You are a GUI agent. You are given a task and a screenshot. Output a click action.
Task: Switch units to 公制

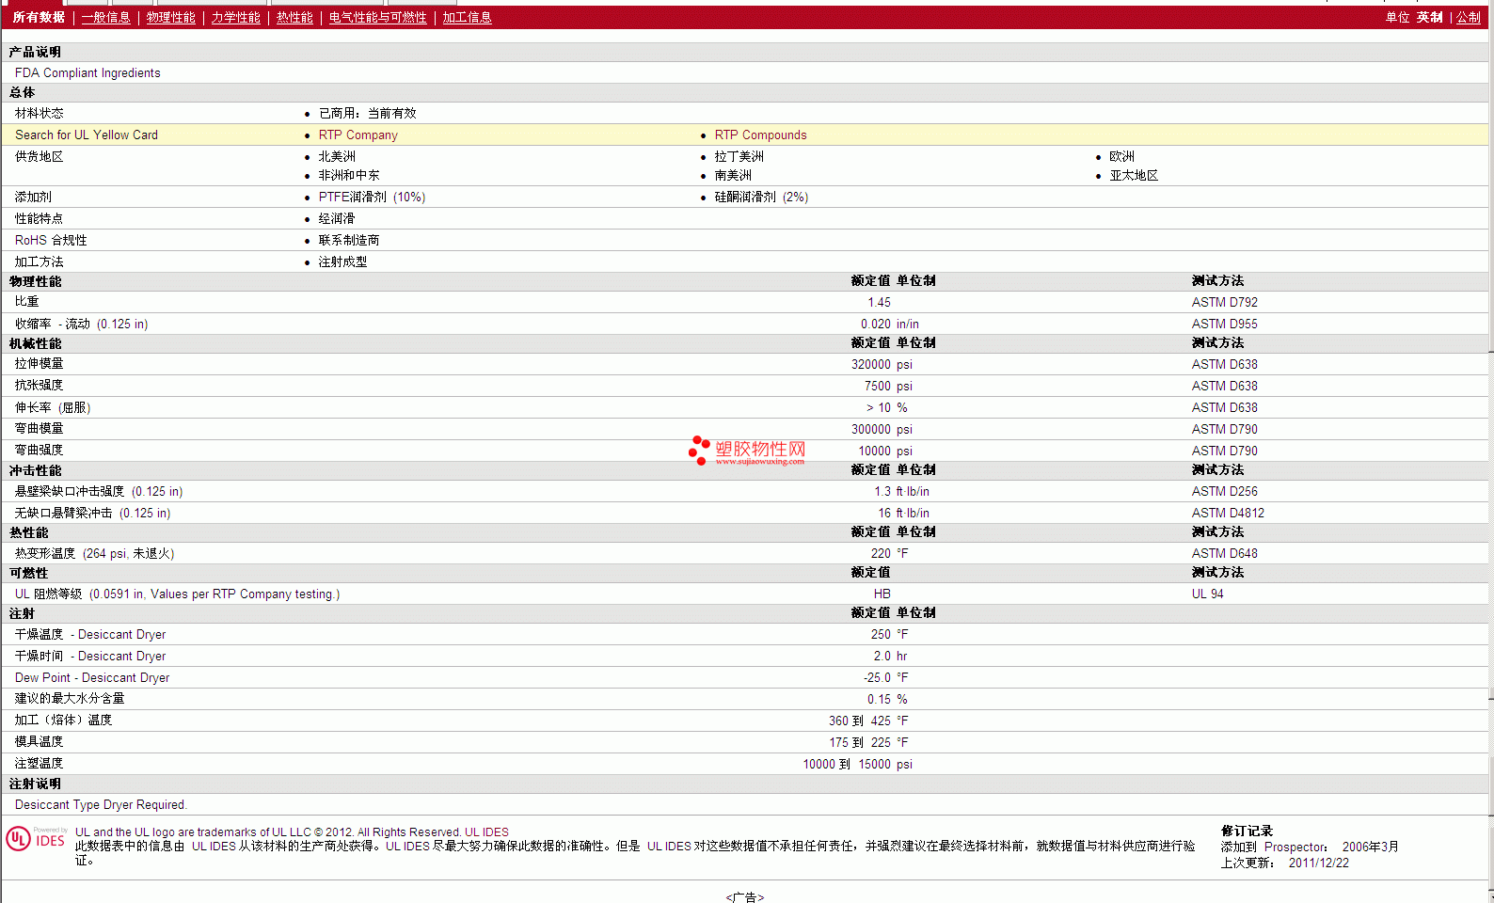click(x=1468, y=17)
